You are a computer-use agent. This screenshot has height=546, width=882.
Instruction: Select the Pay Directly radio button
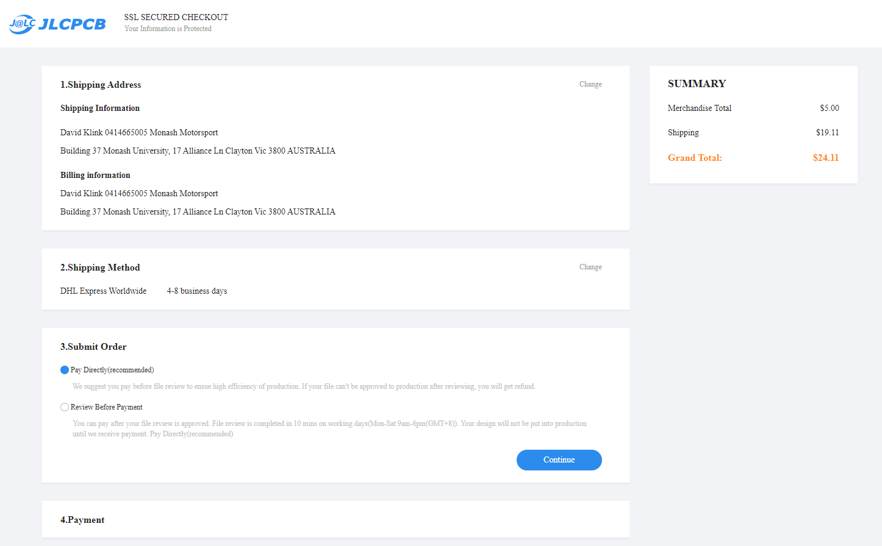click(65, 370)
